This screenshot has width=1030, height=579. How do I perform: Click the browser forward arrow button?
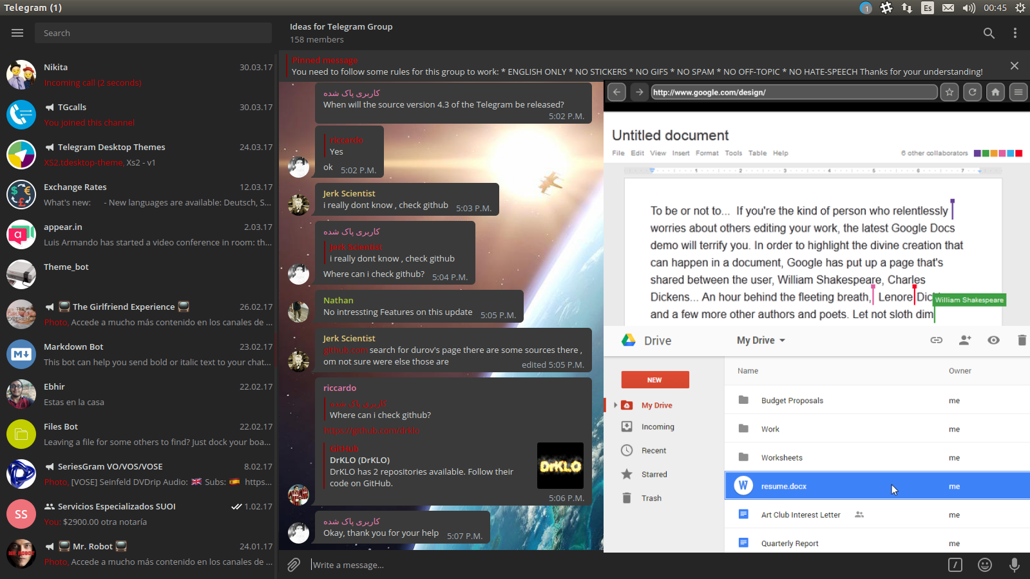click(639, 92)
